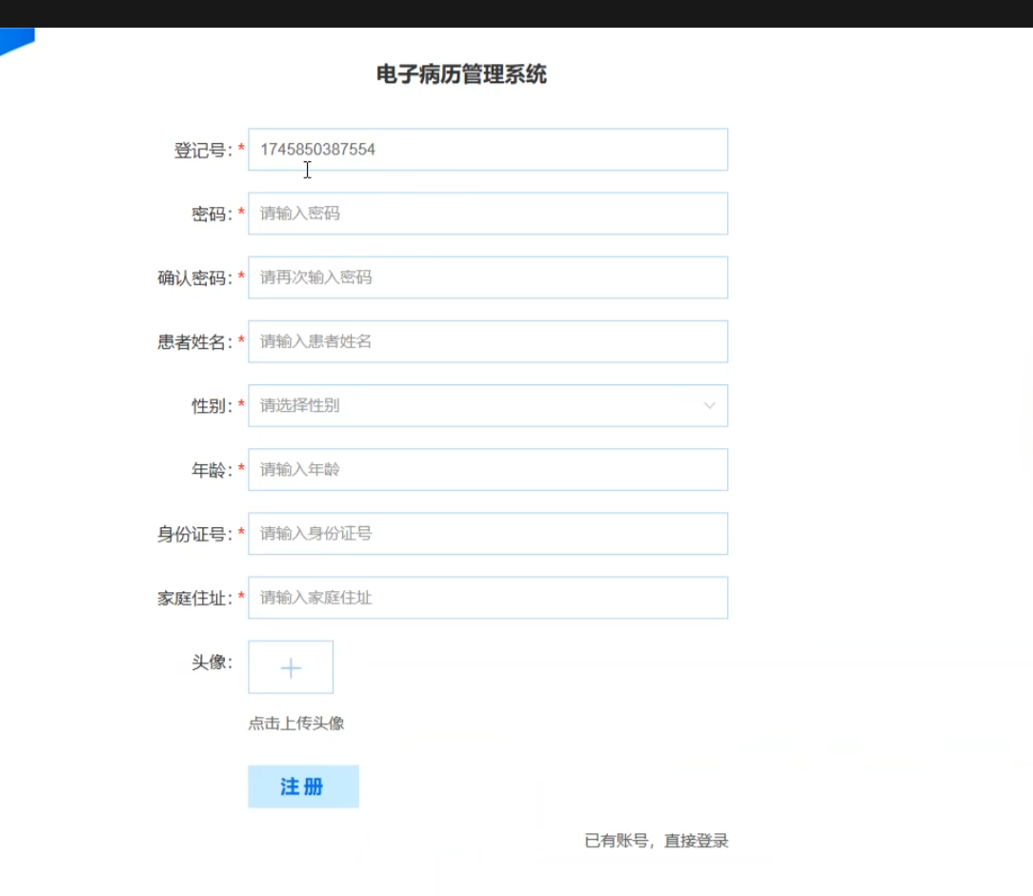Image resolution: width=1033 pixels, height=896 pixels.
Task: Open the 请选择性别 gender select box
Action: tap(476, 406)
